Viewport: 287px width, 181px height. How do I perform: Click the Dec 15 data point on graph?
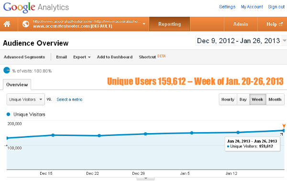point(53,135)
